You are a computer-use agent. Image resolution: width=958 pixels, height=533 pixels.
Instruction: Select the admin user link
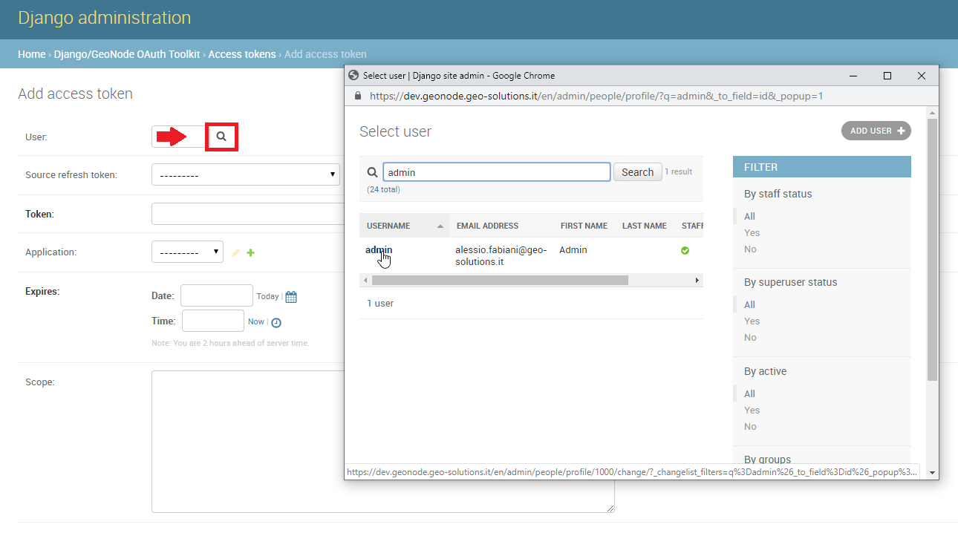click(379, 250)
